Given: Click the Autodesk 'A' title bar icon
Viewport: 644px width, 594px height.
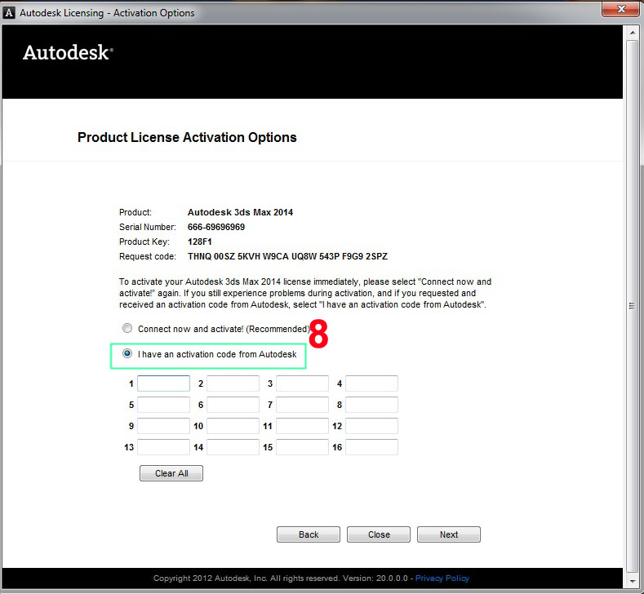Looking at the screenshot, I should pyautogui.click(x=9, y=13).
